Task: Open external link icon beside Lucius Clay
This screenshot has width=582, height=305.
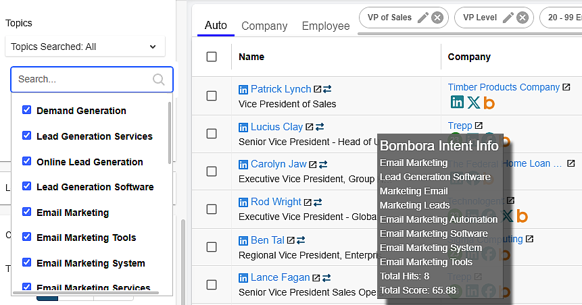Action: (309, 127)
